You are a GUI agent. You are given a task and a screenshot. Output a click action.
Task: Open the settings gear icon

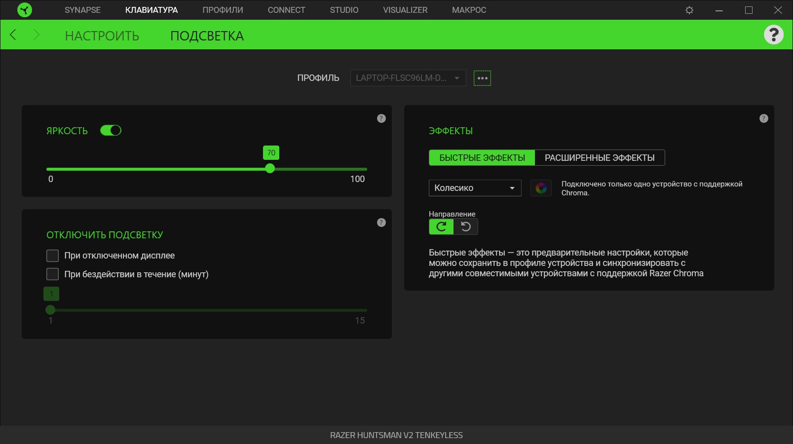pyautogui.click(x=689, y=10)
